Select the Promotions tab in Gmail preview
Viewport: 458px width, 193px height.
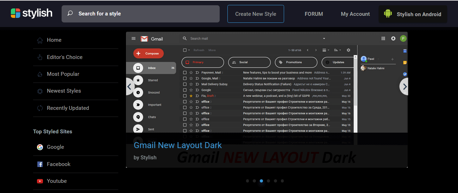pyautogui.click(x=296, y=62)
